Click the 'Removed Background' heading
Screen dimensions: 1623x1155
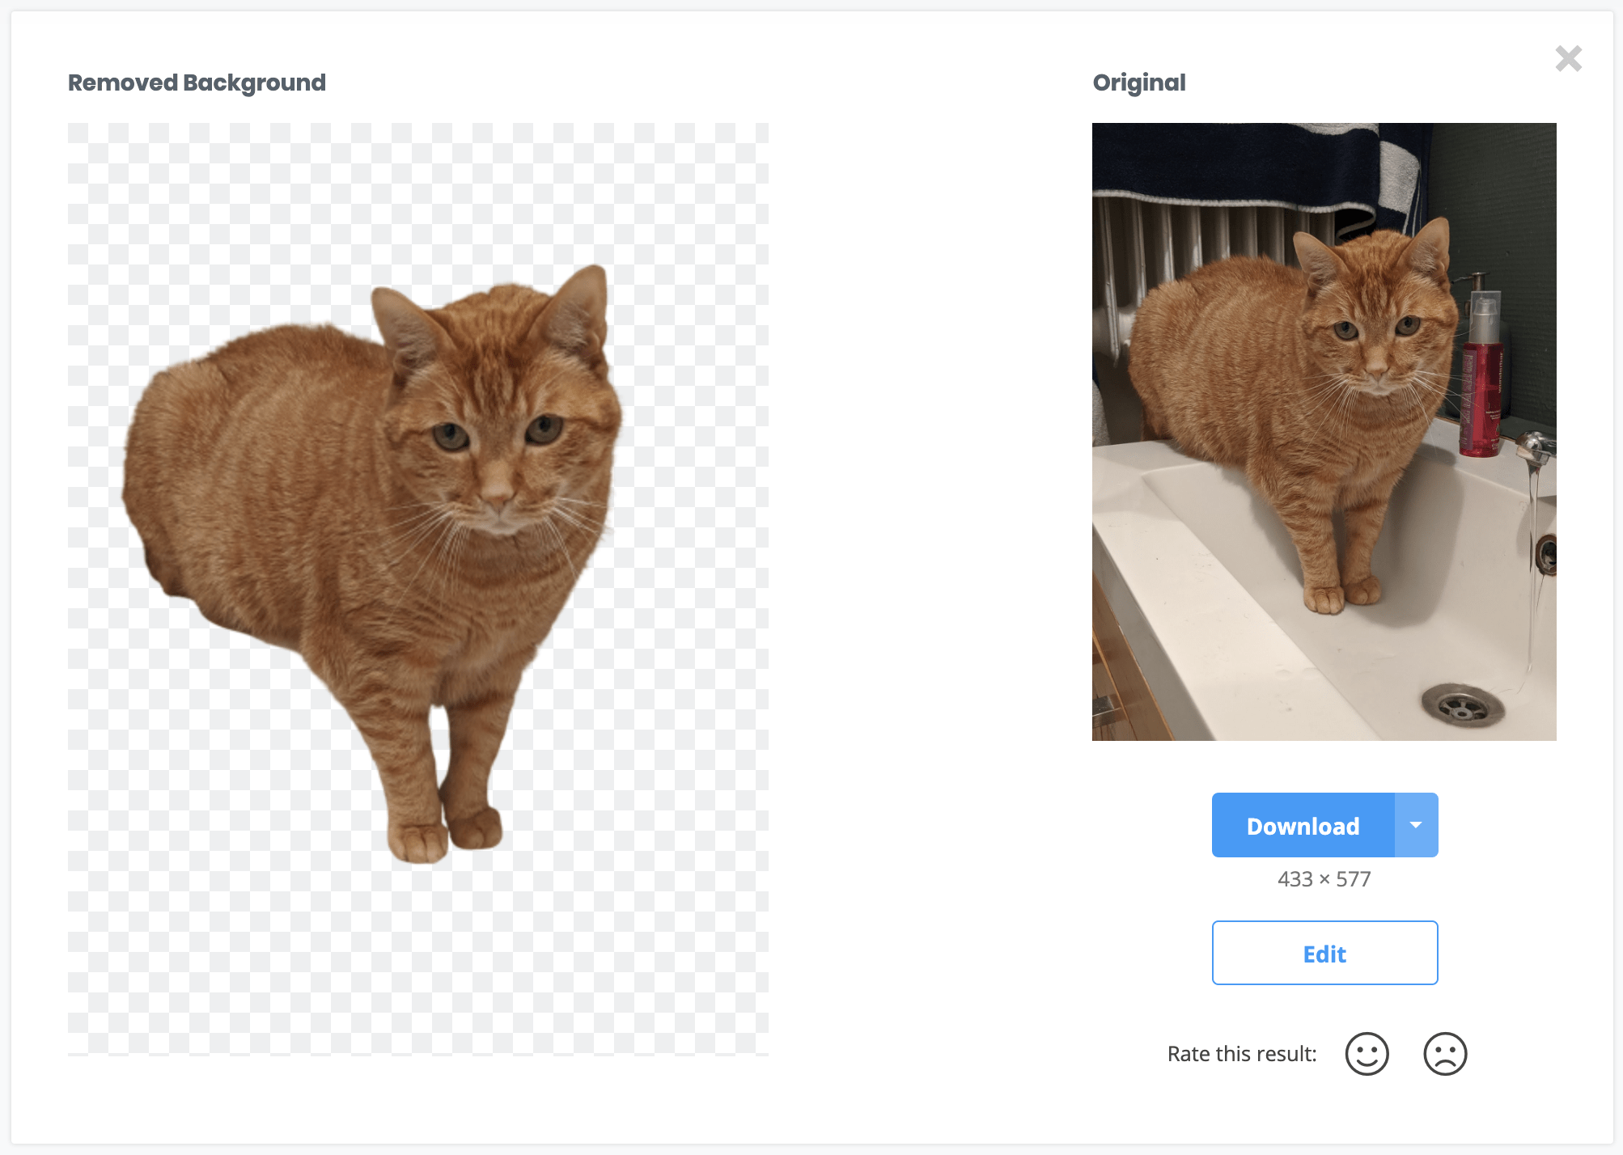pos(197,82)
